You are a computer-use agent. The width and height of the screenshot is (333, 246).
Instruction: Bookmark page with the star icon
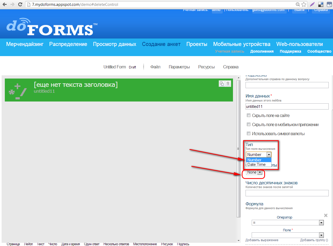[x=304, y=5]
